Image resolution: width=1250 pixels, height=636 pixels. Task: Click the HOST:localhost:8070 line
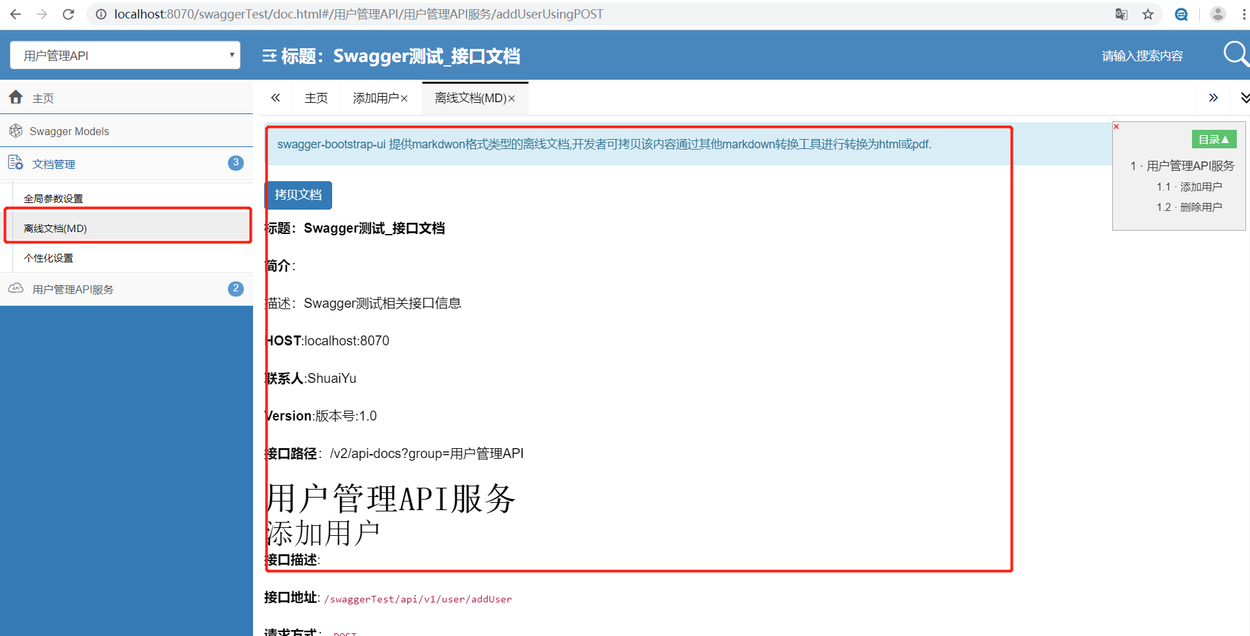pos(327,341)
